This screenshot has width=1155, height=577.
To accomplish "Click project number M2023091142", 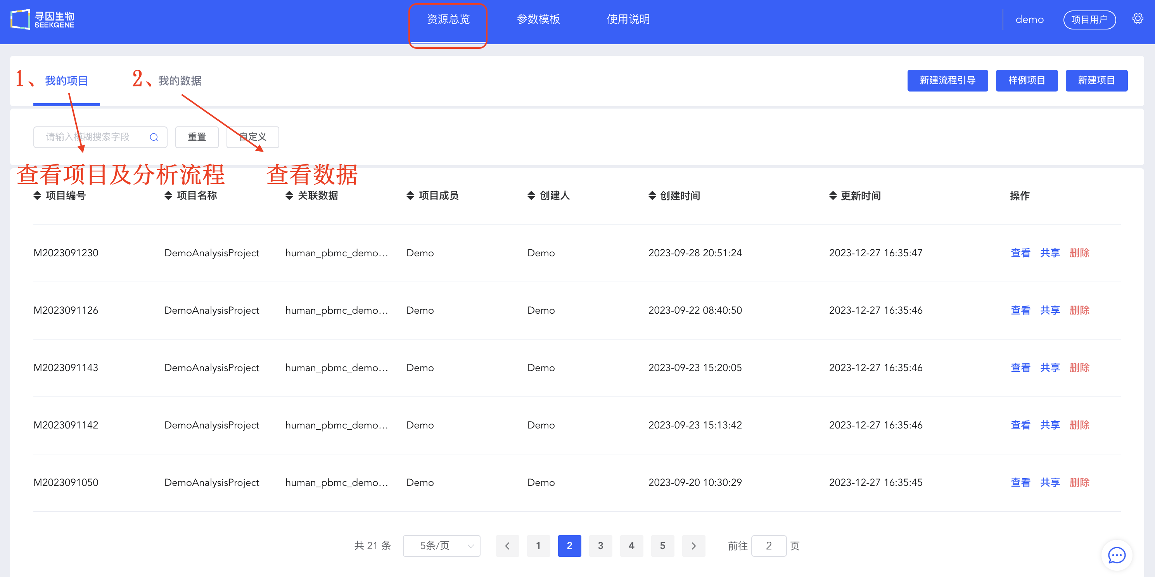I will [x=66, y=425].
